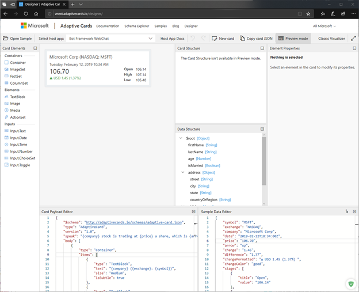Collapse the address tree node
The width and height of the screenshot is (359, 292).
point(183,172)
